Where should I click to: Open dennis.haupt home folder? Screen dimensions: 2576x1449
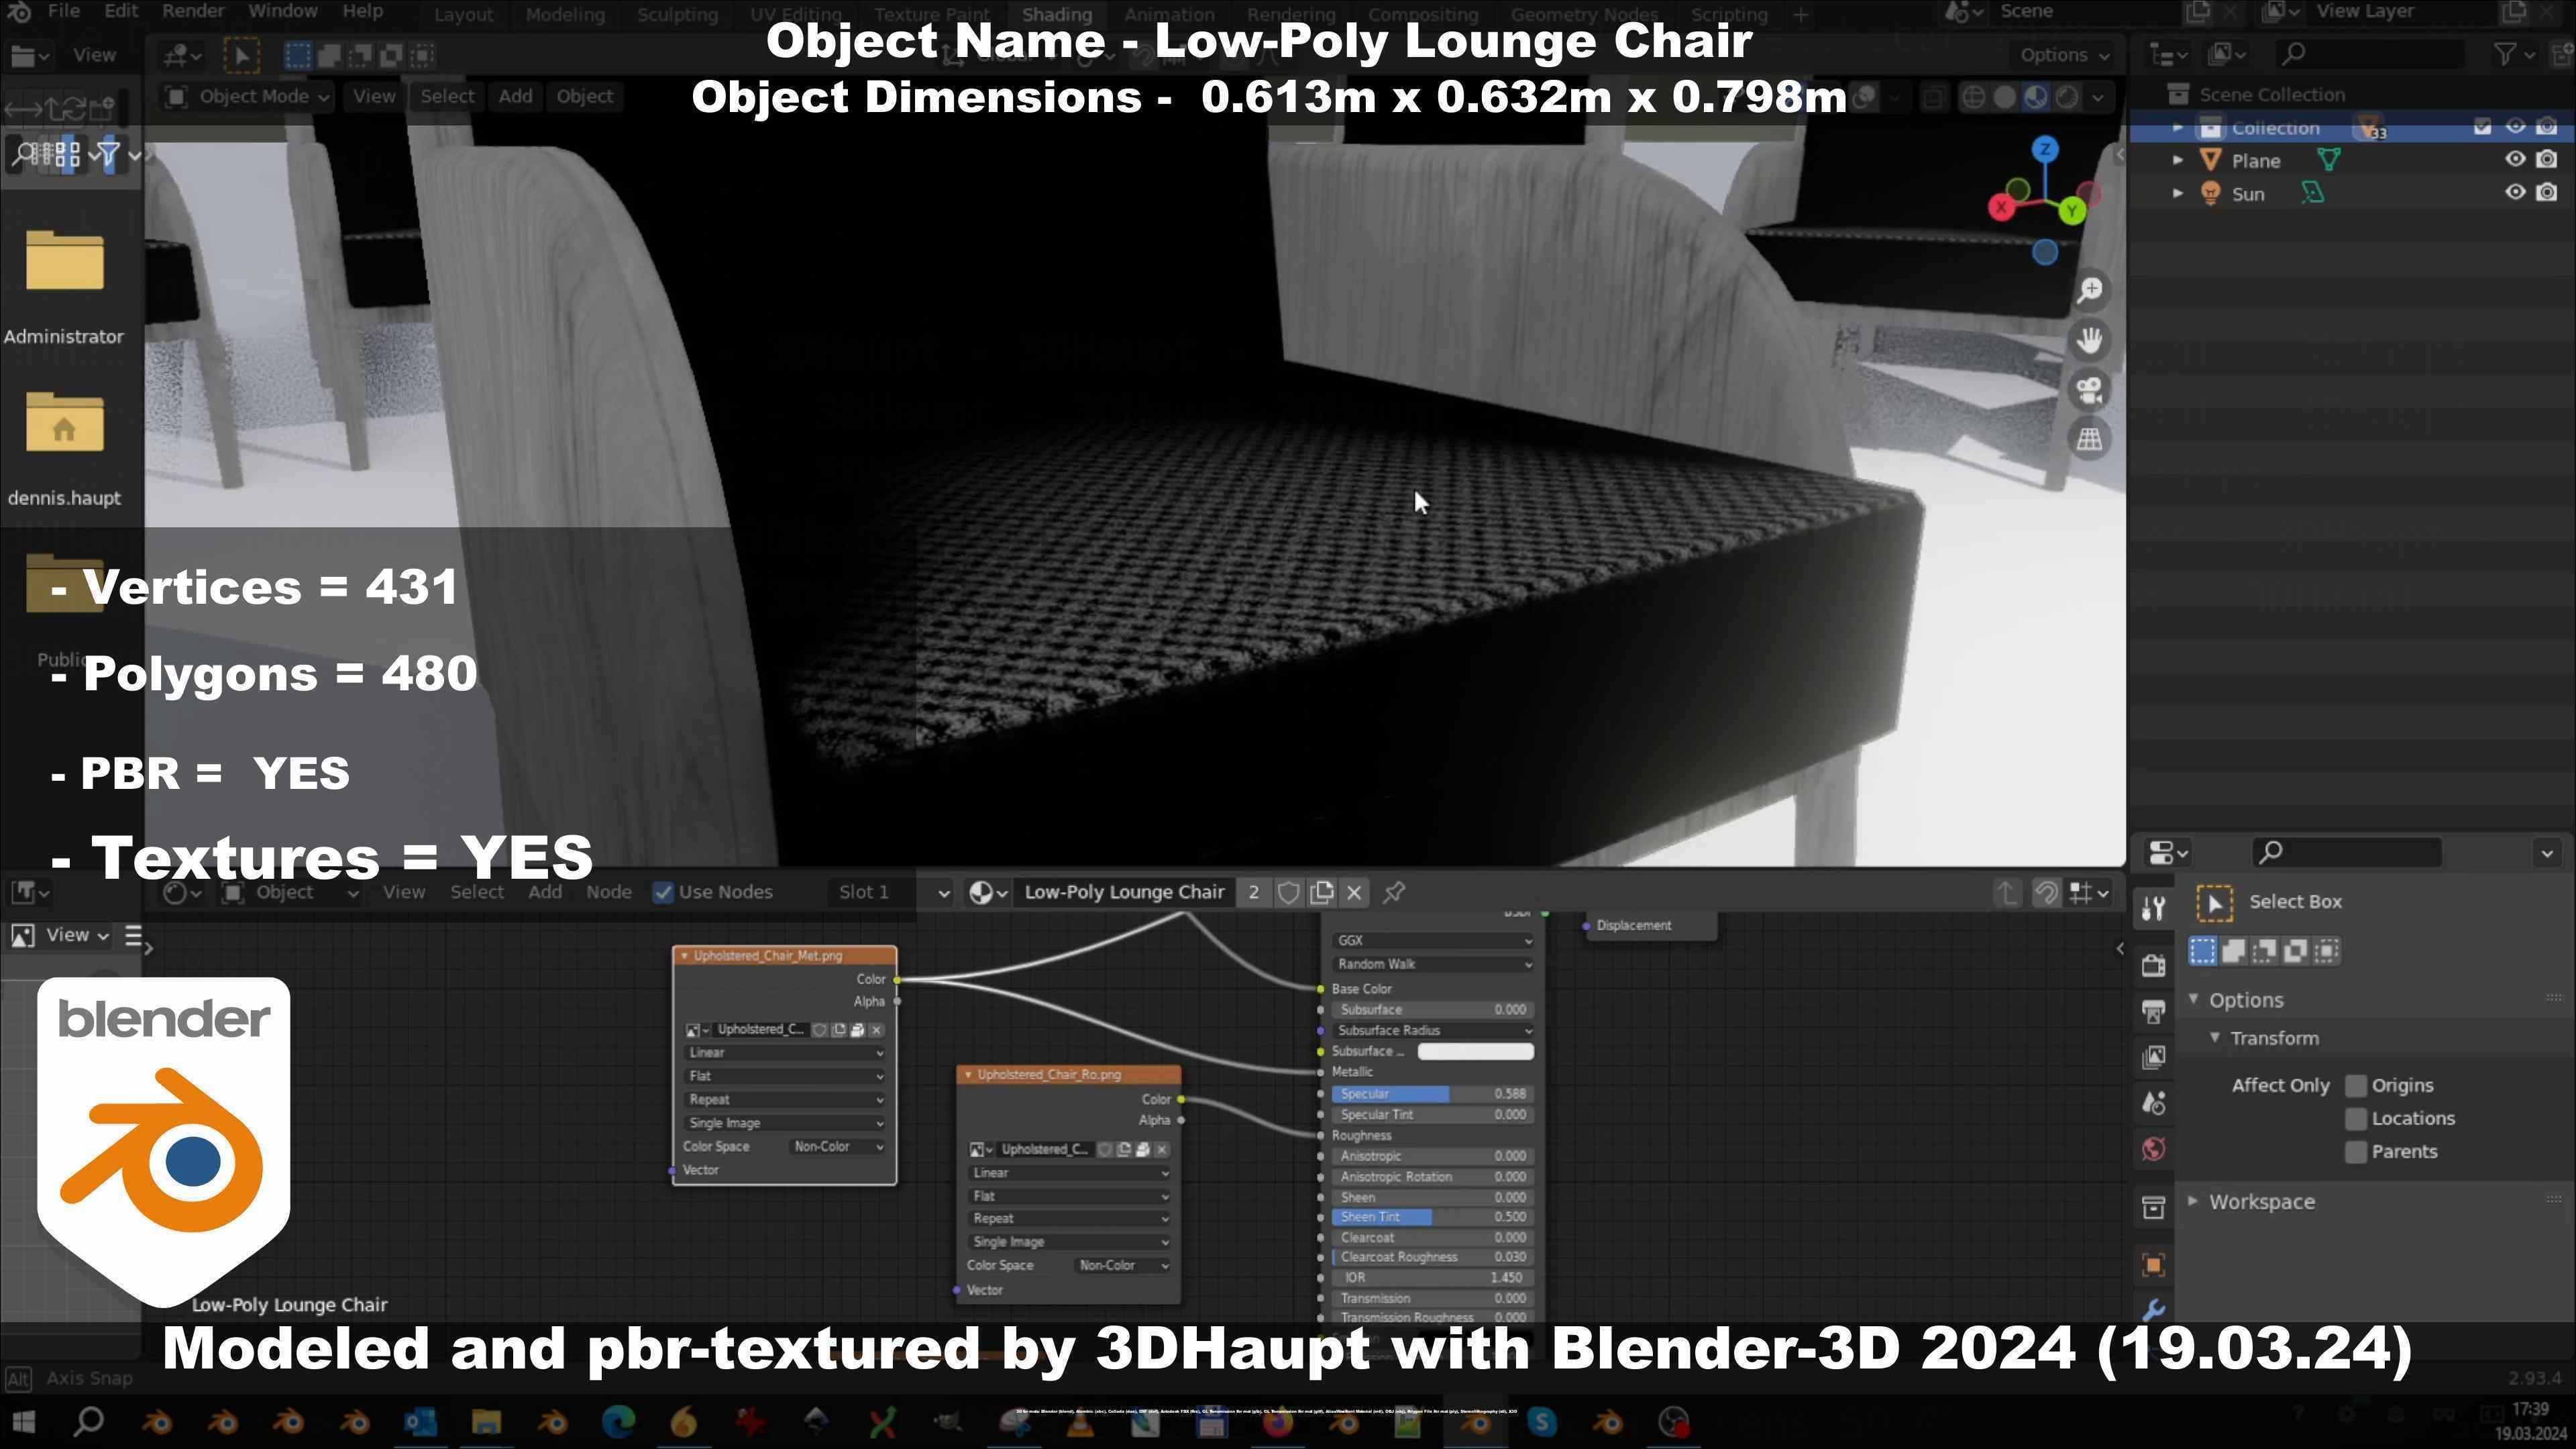tap(64, 449)
